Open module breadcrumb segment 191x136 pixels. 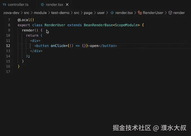click(40, 13)
